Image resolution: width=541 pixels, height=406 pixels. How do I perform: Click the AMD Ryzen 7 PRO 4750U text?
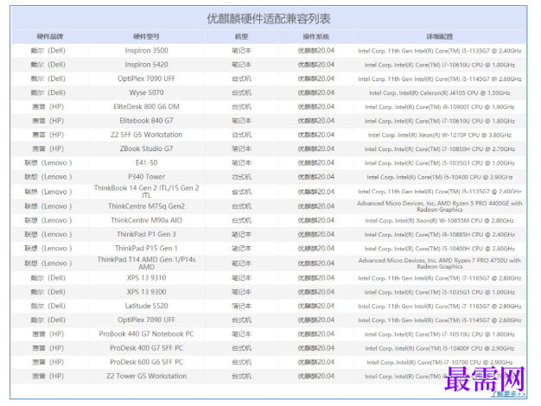[x=440, y=263]
